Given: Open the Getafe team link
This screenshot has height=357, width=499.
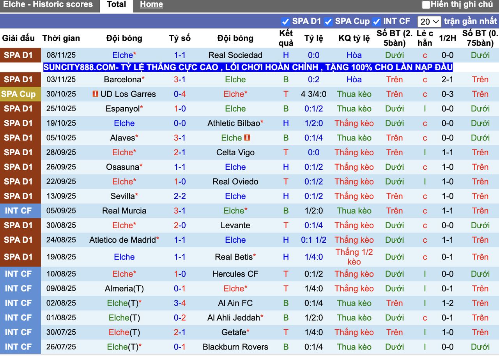Looking at the screenshot, I should pyautogui.click(x=234, y=332).
